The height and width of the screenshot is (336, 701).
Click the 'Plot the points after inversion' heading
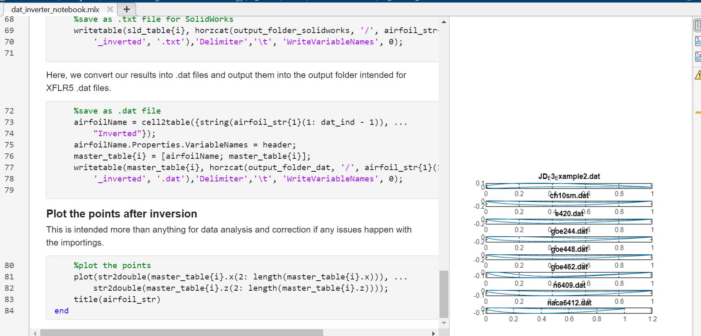[122, 214]
